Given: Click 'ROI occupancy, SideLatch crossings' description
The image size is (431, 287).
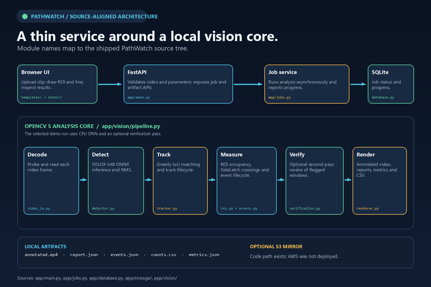Looking at the screenshot, I should (244, 170).
